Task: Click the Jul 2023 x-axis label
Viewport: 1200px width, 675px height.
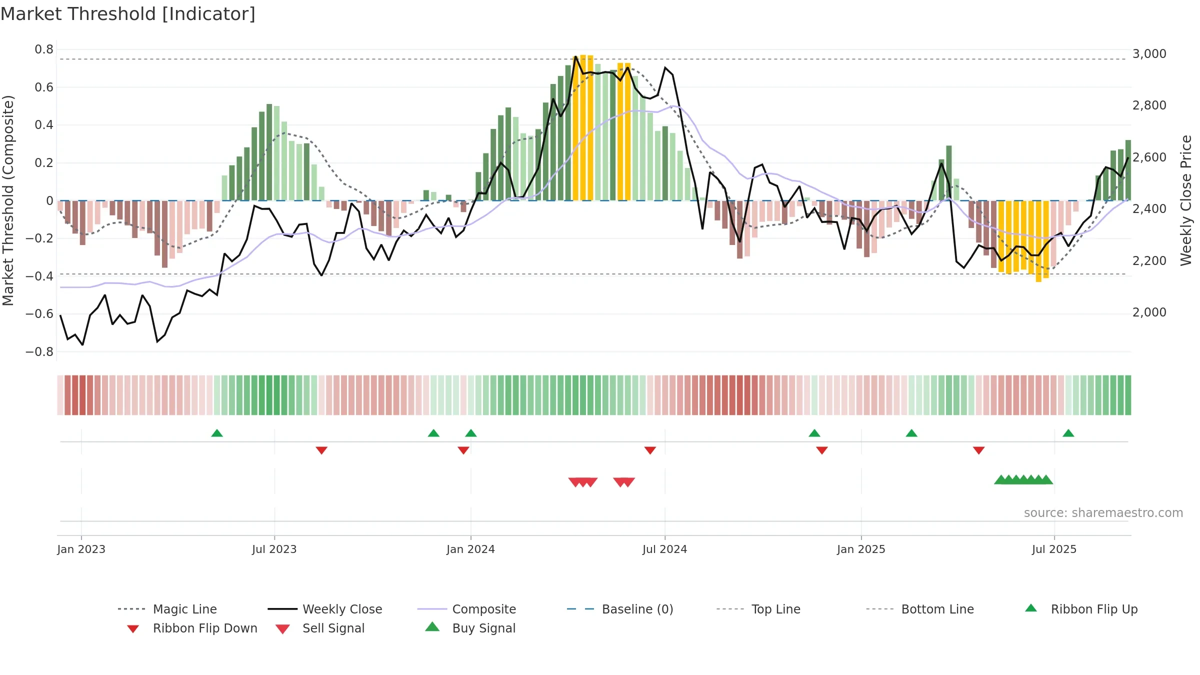Action: (274, 549)
